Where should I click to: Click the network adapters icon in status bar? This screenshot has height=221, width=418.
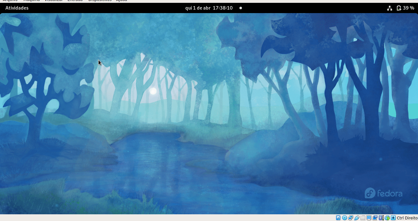[x=350, y=218]
